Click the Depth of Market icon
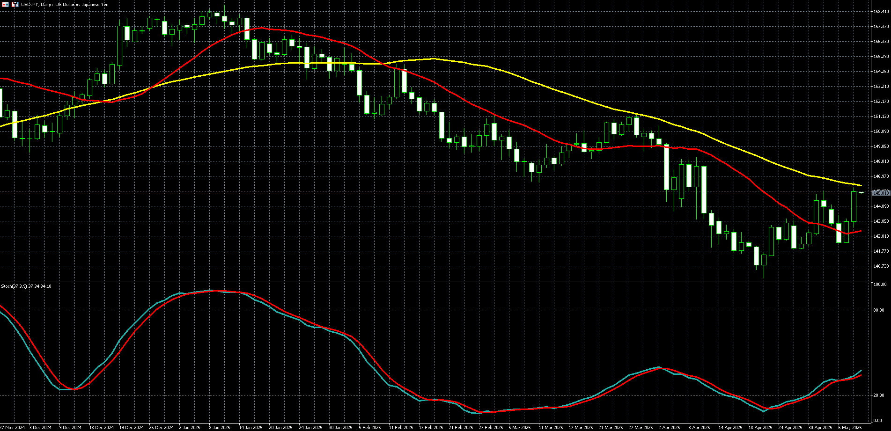 (6, 4)
